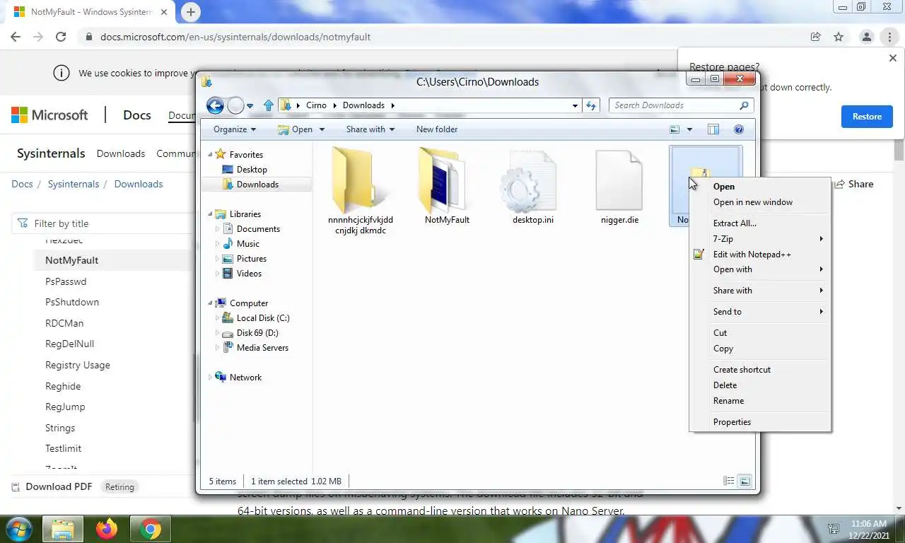Choose Open in new window
Viewport: 905px width, 543px height.
pyautogui.click(x=760, y=202)
